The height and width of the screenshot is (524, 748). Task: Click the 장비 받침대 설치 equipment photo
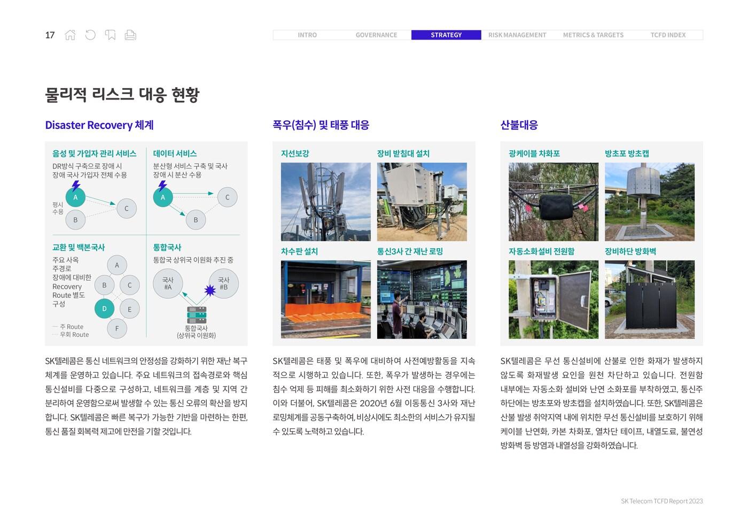(422, 202)
